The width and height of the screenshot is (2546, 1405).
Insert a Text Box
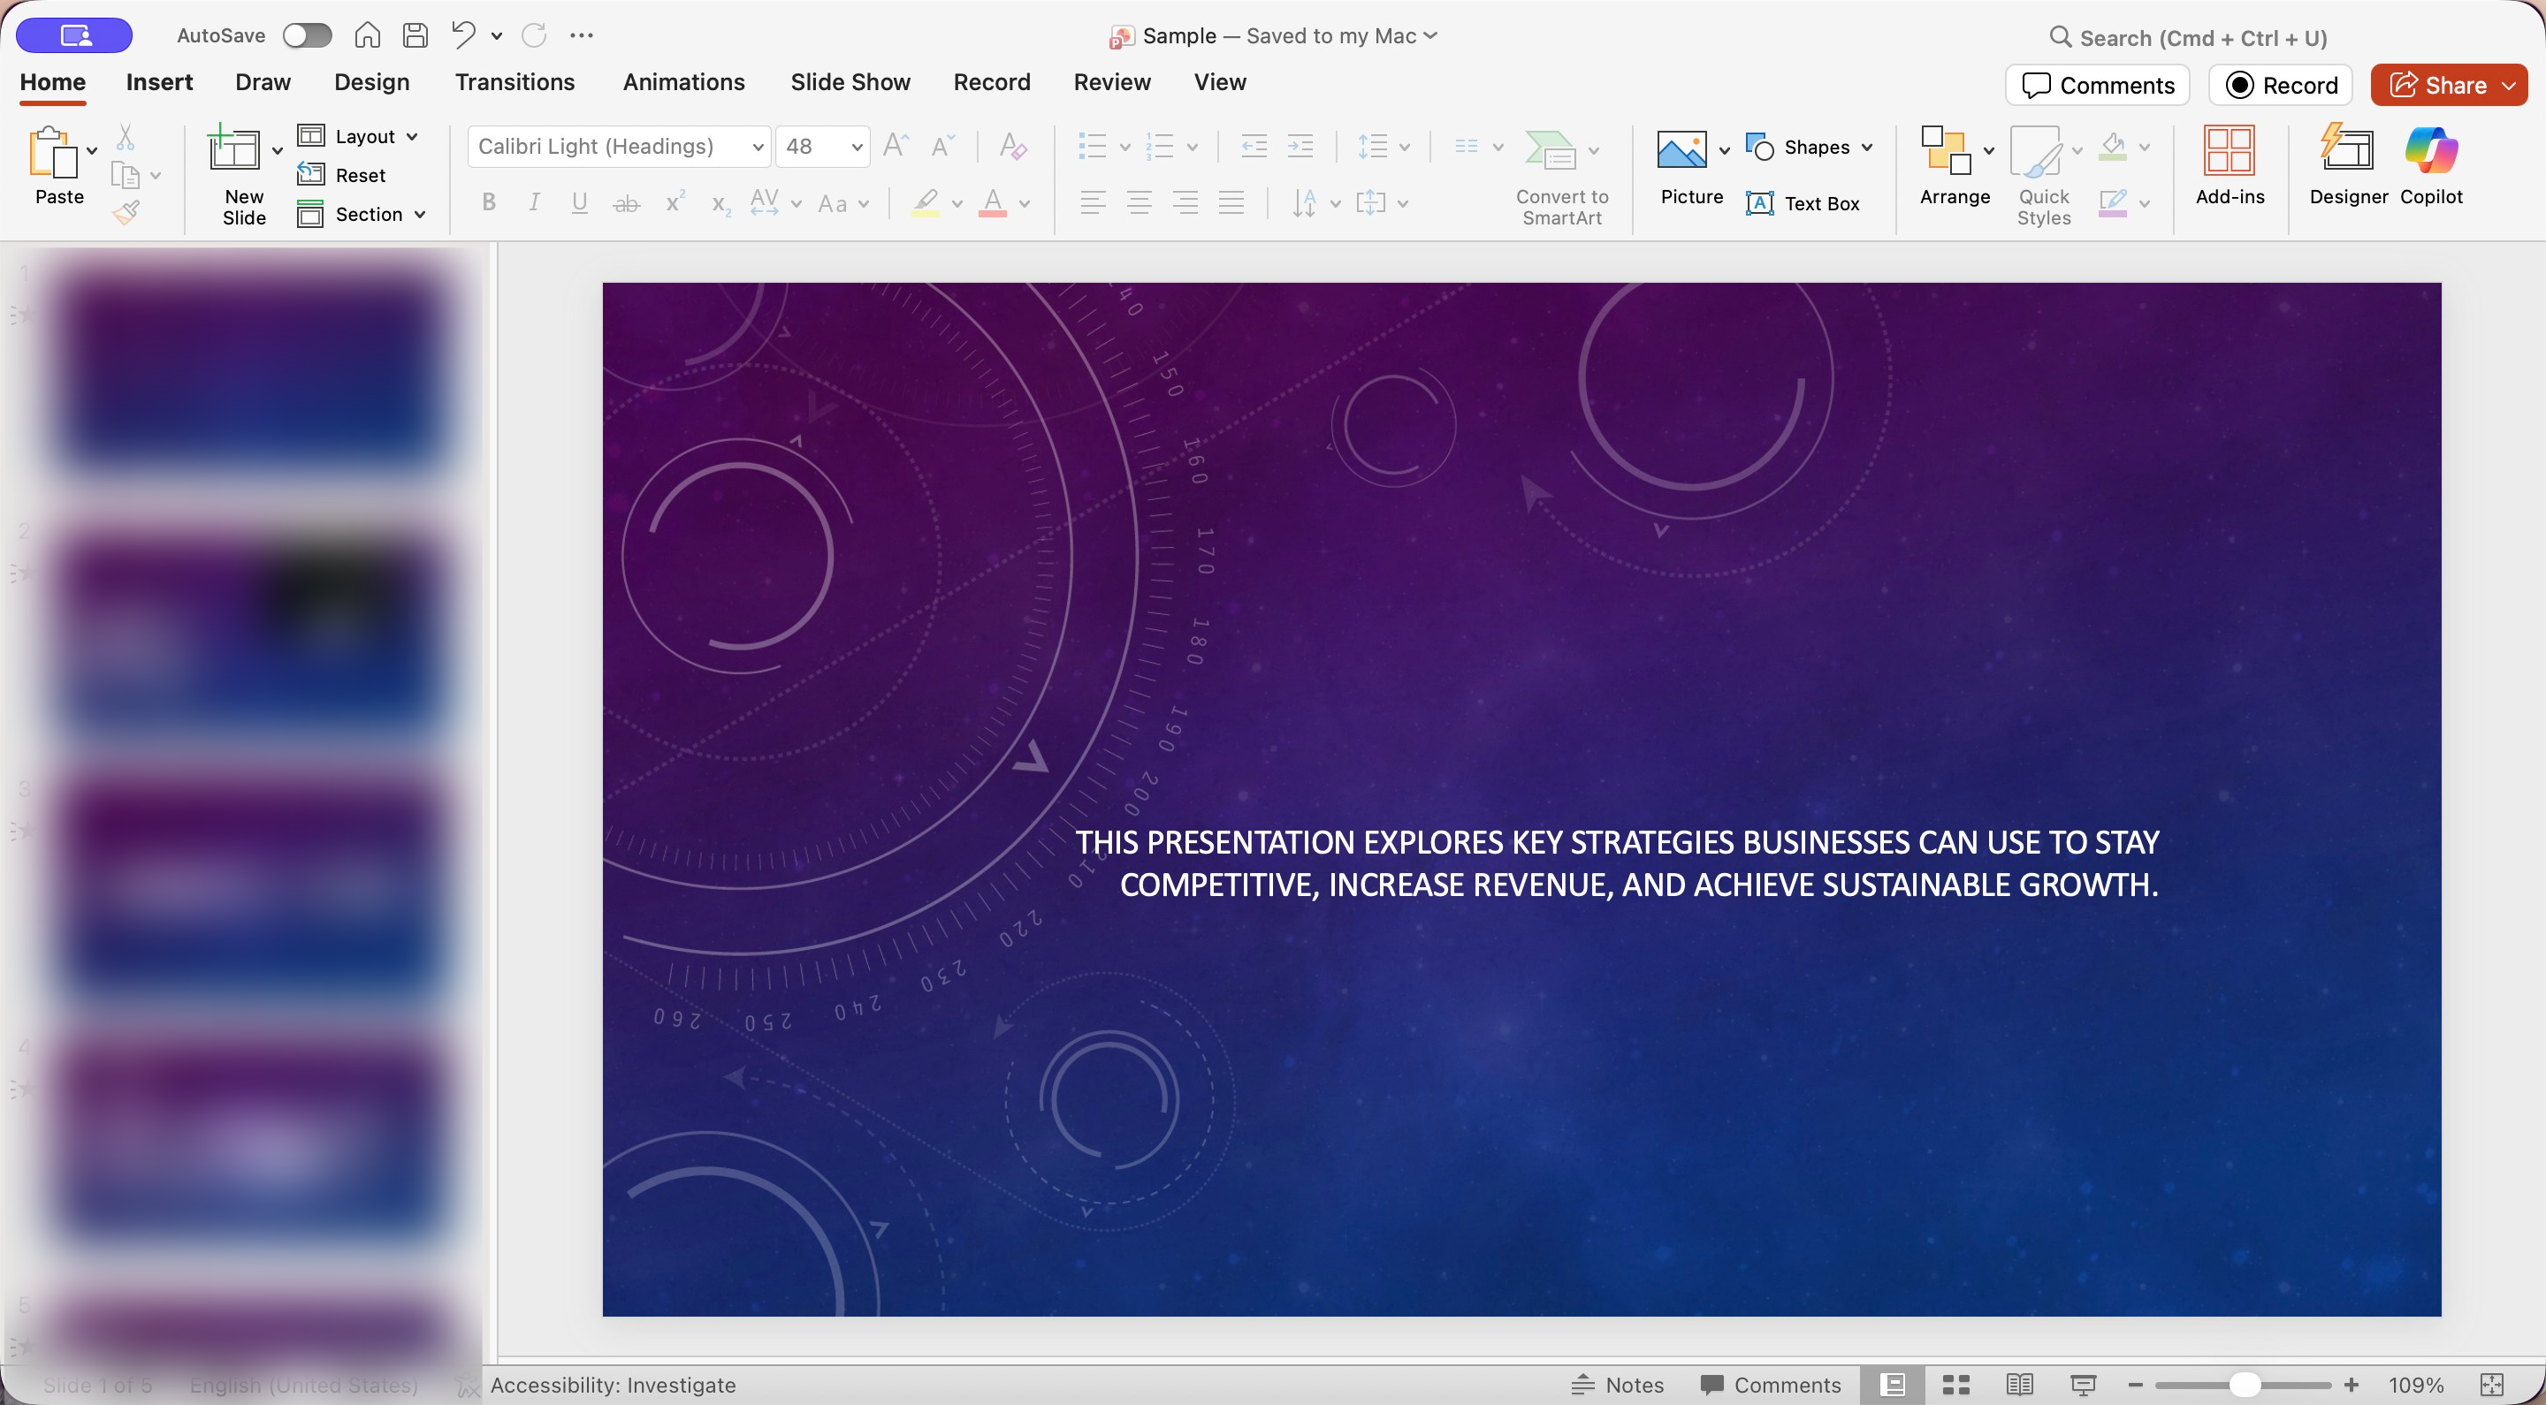[x=1803, y=203]
